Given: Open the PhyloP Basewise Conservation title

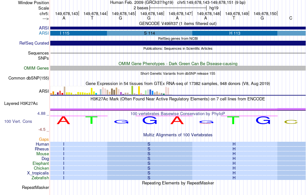Looking at the screenshot, I should tap(178, 114).
